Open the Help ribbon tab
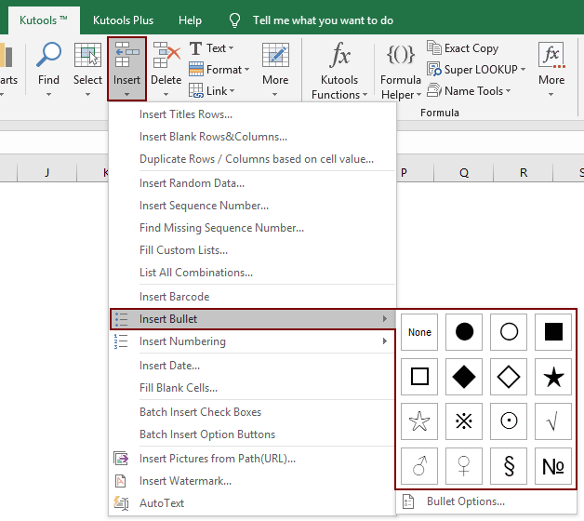The width and height of the screenshot is (584, 521). tap(190, 20)
